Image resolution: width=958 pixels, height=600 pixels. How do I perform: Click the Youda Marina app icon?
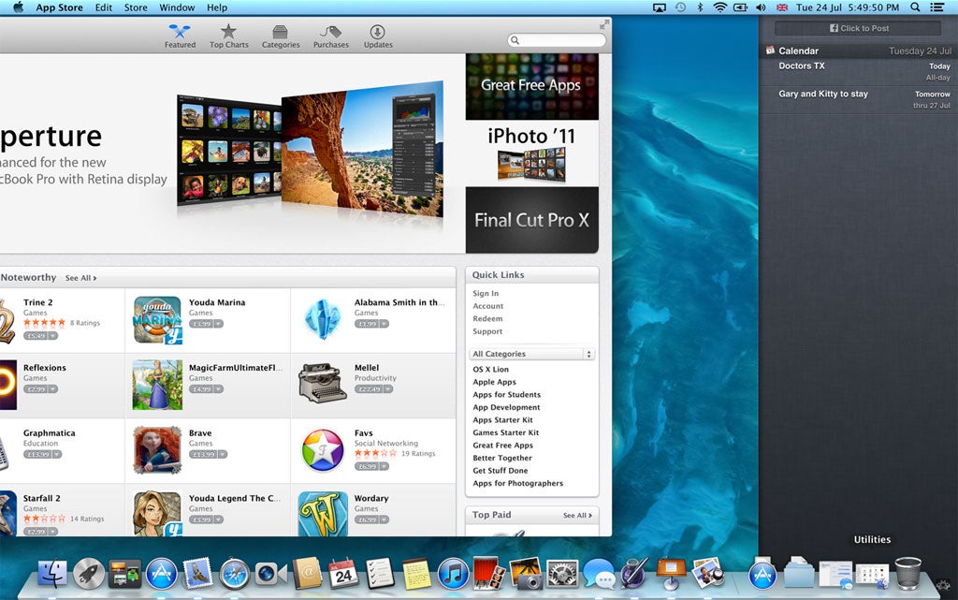click(x=157, y=320)
